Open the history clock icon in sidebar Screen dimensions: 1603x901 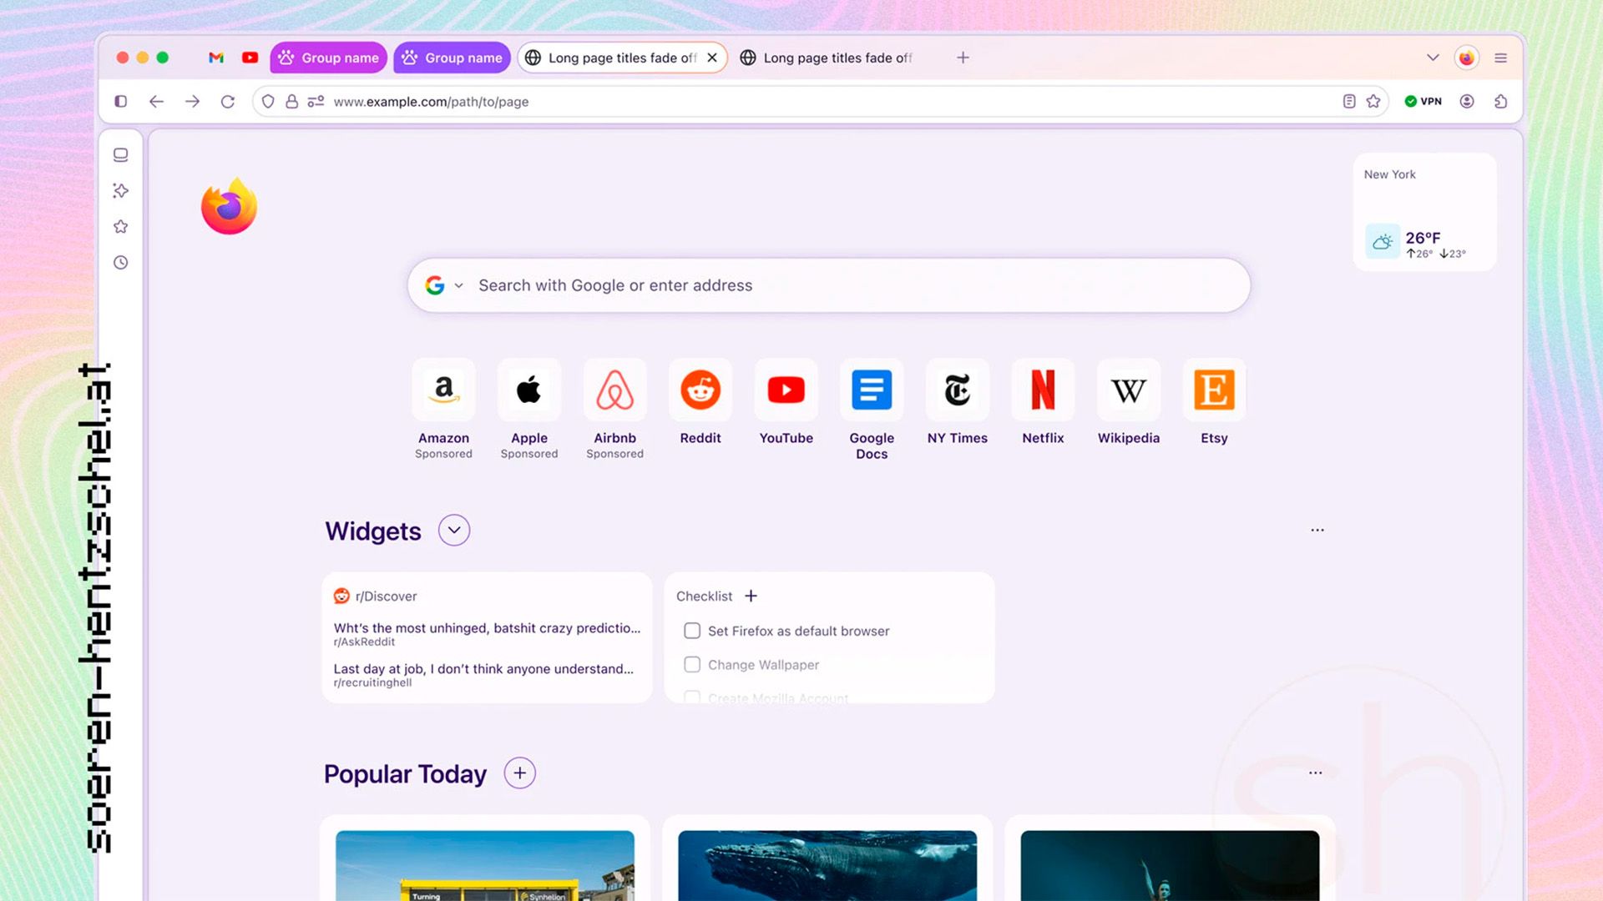click(x=121, y=263)
